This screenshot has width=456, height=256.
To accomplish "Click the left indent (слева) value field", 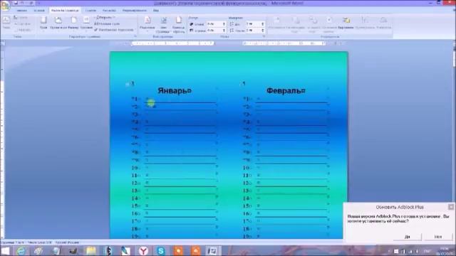I will tap(214, 24).
